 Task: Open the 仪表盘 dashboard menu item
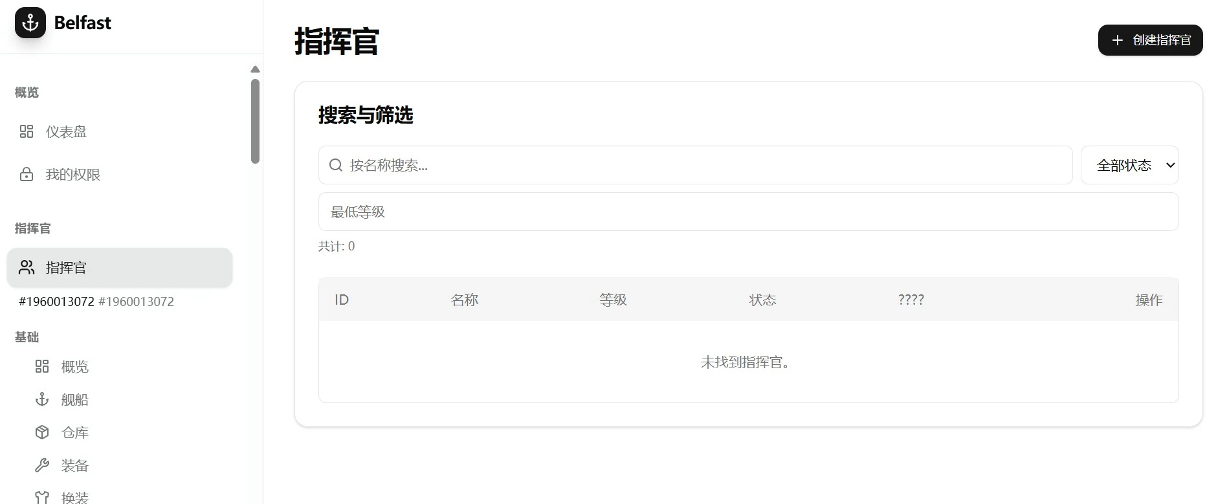120,132
